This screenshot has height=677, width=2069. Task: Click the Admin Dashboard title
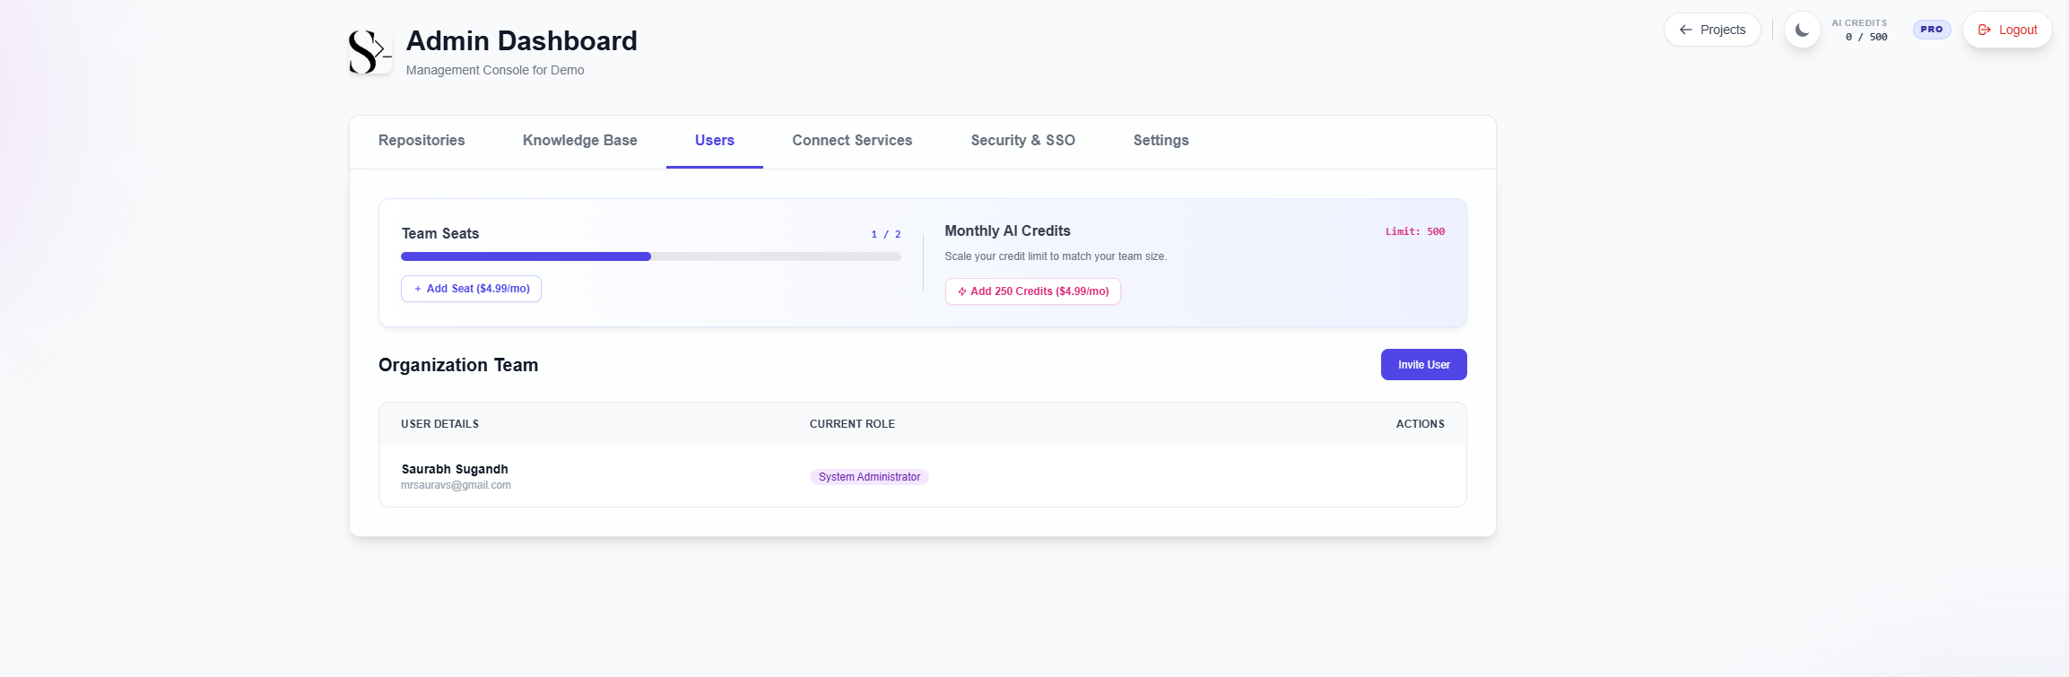(x=522, y=41)
